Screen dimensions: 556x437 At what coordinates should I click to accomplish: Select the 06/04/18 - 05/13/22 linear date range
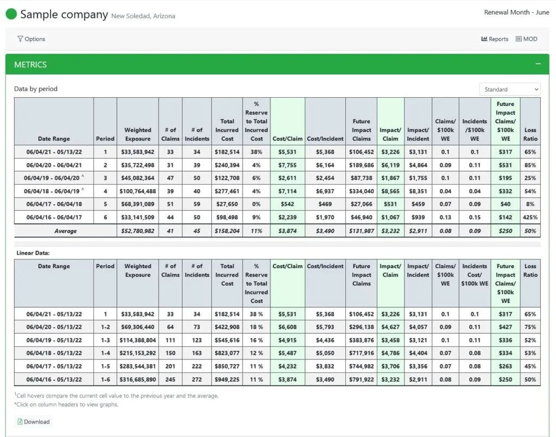pos(54,353)
